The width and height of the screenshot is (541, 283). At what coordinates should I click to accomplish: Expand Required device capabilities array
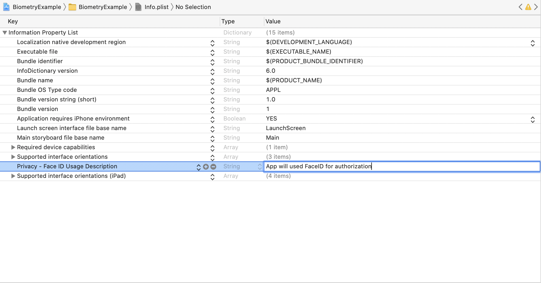(x=13, y=147)
